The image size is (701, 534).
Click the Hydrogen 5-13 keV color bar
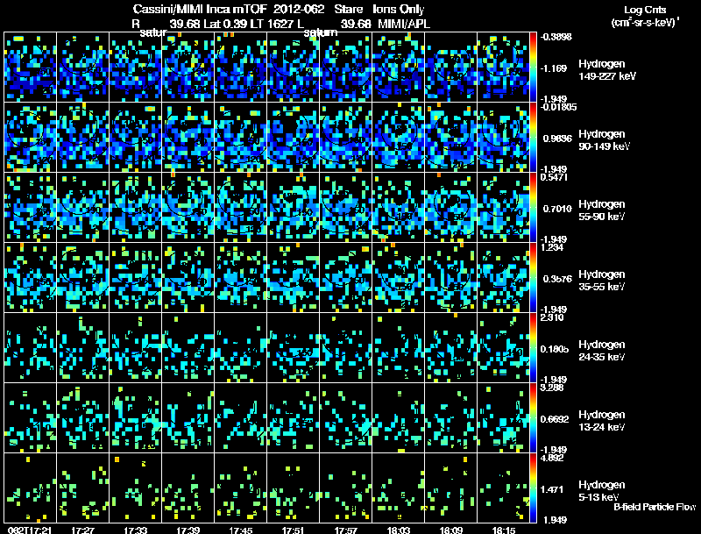tap(533, 488)
